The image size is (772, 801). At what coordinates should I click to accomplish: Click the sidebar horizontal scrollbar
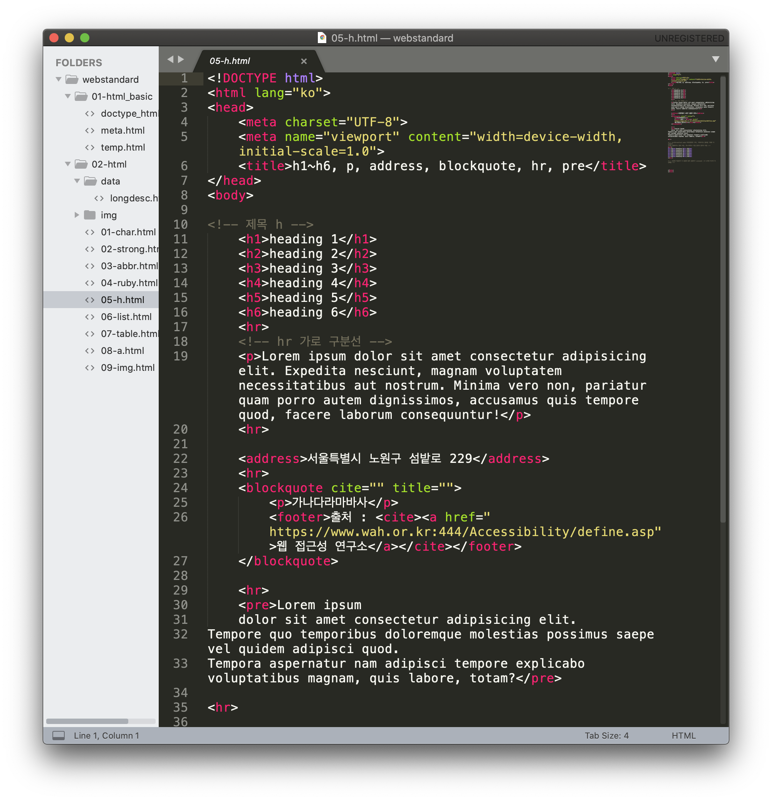[x=87, y=721]
